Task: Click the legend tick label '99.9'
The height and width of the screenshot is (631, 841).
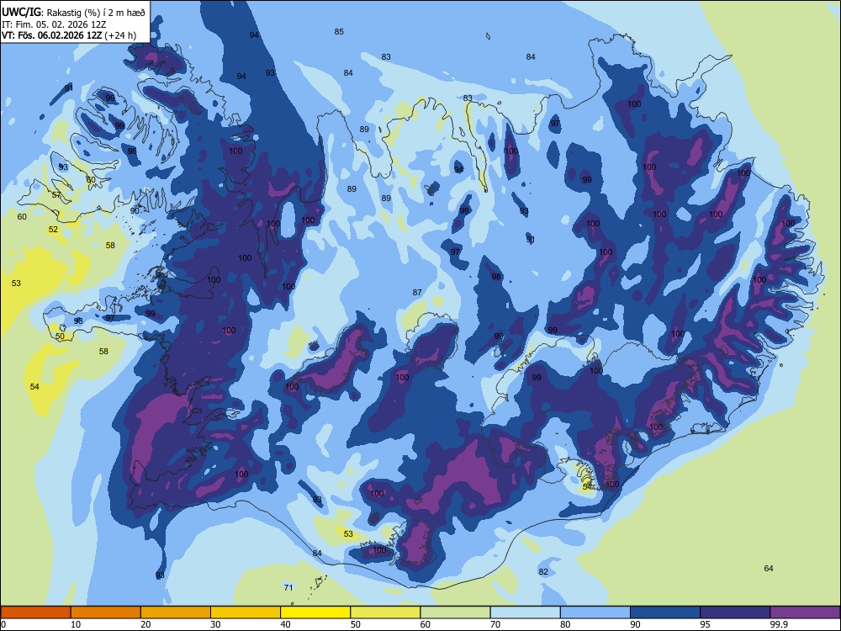Action: (x=778, y=624)
